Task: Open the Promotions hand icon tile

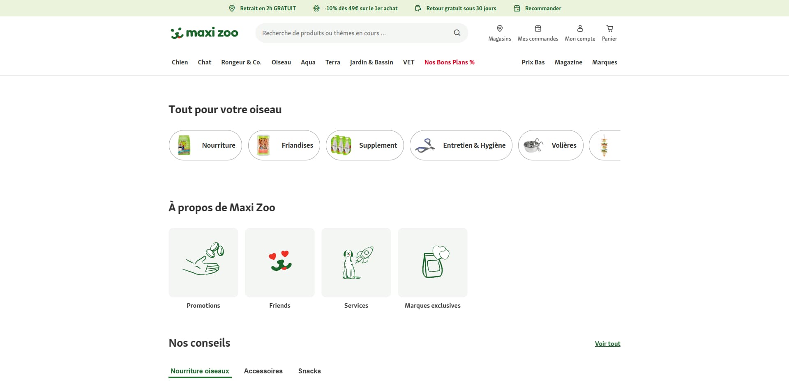Action: 203,263
